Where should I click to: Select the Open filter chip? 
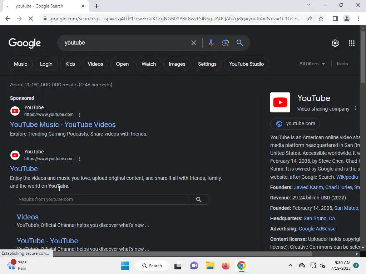122,64
